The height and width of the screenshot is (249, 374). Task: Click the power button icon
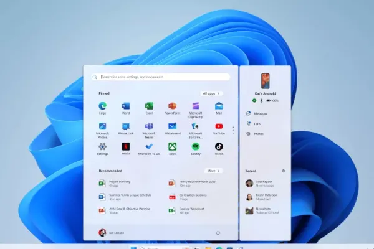(x=218, y=233)
